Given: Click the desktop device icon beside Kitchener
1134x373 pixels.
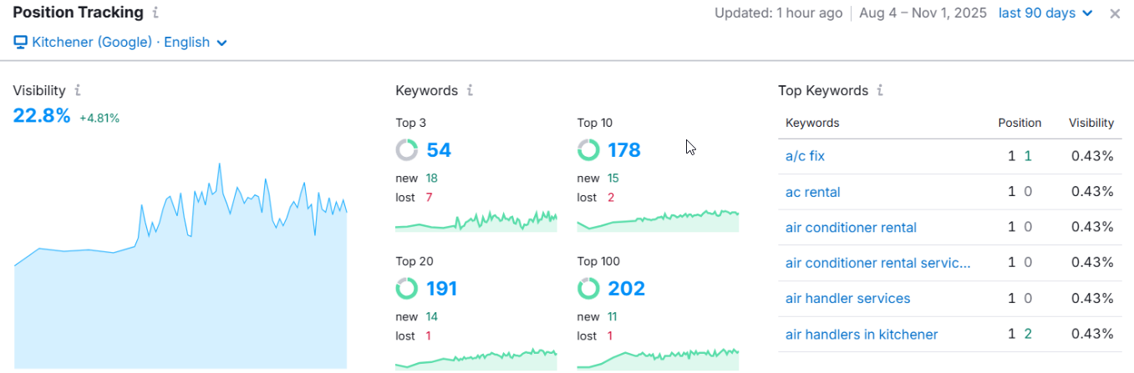Looking at the screenshot, I should click(x=21, y=42).
